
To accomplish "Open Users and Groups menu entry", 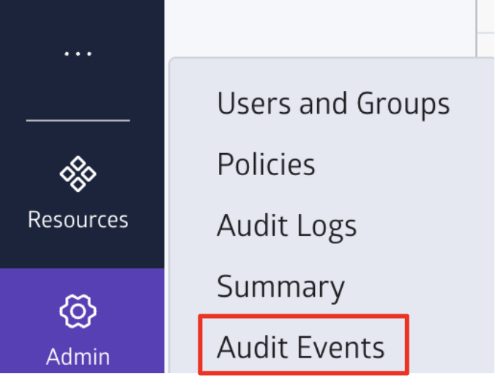I will click(x=333, y=104).
